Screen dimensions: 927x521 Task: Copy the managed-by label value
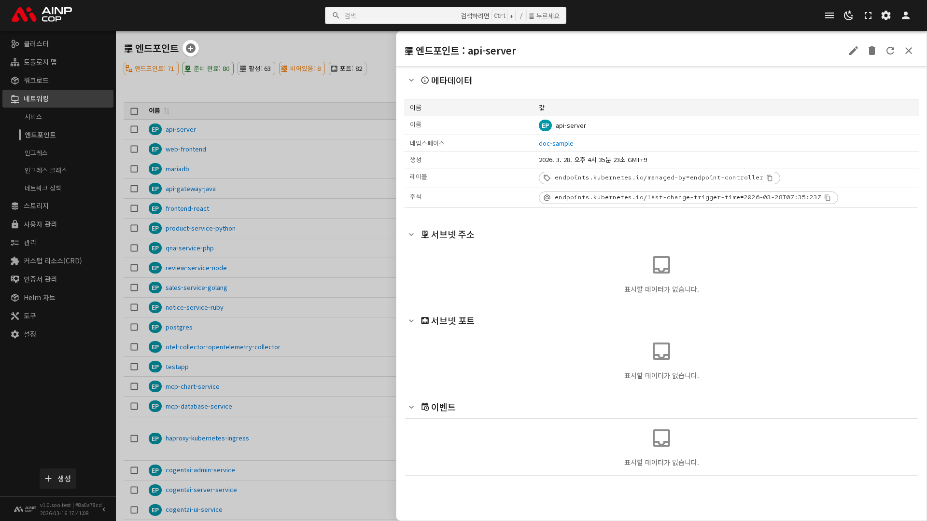(x=770, y=178)
